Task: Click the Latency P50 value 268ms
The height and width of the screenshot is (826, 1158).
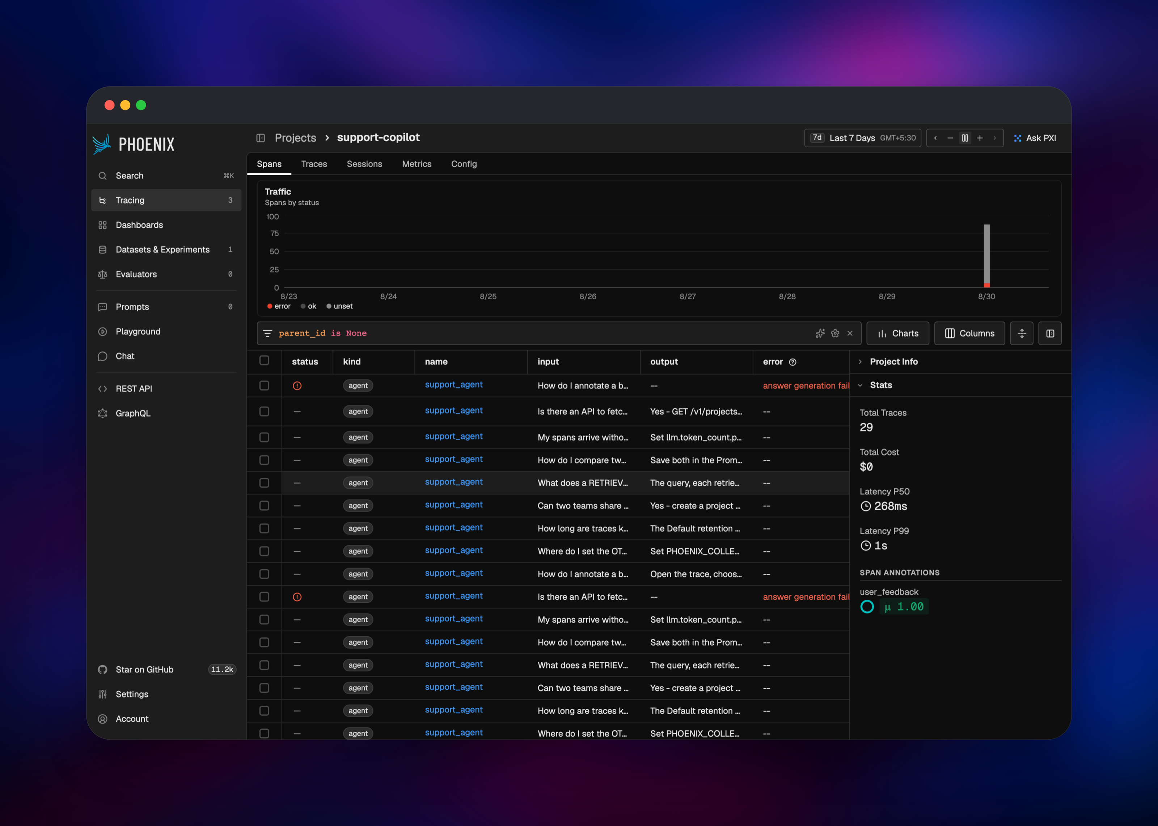Action: [890, 506]
